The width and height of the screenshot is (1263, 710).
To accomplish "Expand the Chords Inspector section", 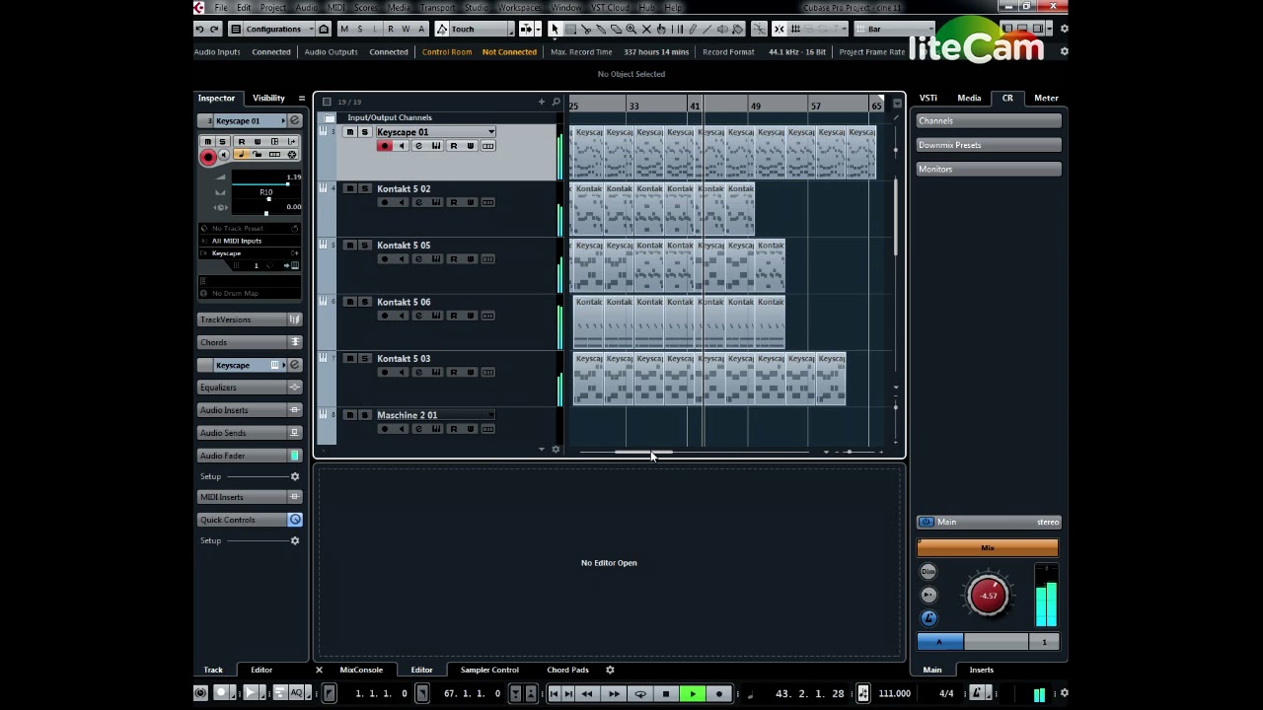I will pos(250,342).
